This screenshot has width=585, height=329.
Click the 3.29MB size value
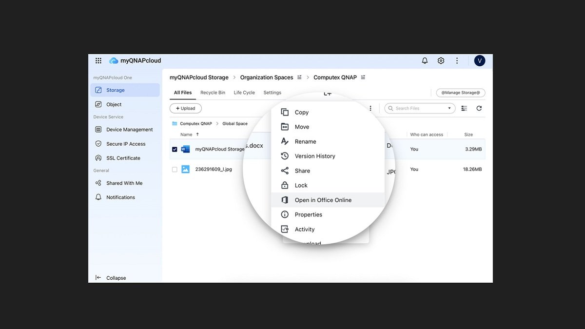tap(473, 149)
